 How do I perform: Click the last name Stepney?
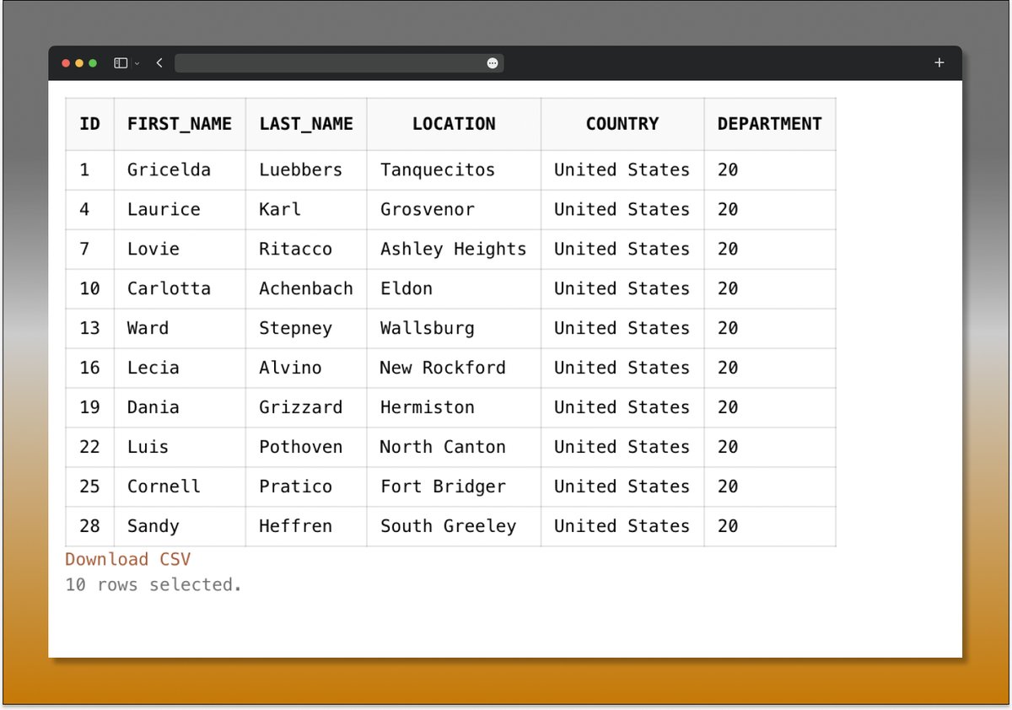[x=295, y=328]
